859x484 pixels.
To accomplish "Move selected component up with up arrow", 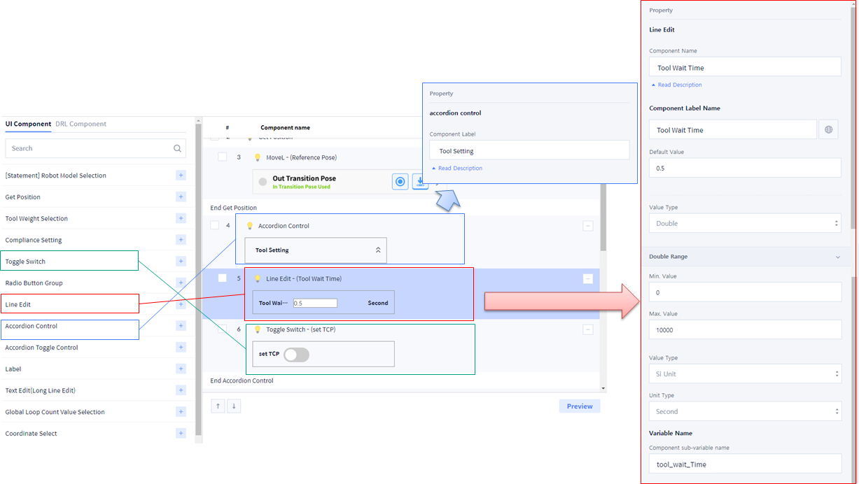I will point(218,406).
